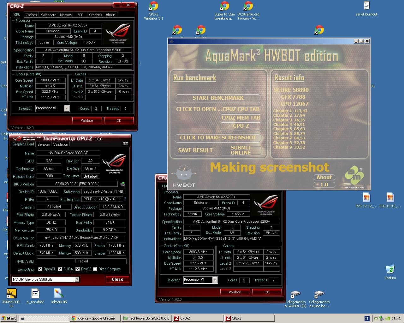404x323 pixels.
Task: Switch to About tab in top CPU-Z
Action: 110,15
